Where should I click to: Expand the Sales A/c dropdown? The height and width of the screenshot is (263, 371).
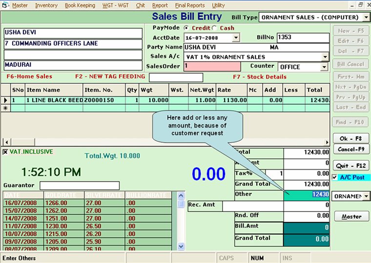click(x=325, y=56)
